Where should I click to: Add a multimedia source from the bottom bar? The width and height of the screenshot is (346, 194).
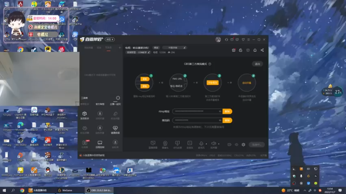[189, 145]
